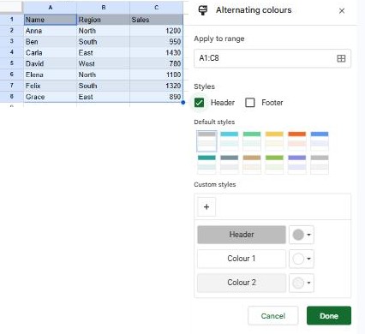
Task: Click cell containing Name
Action: coord(51,20)
